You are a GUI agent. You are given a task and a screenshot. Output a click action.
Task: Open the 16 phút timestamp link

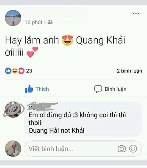(x=34, y=22)
